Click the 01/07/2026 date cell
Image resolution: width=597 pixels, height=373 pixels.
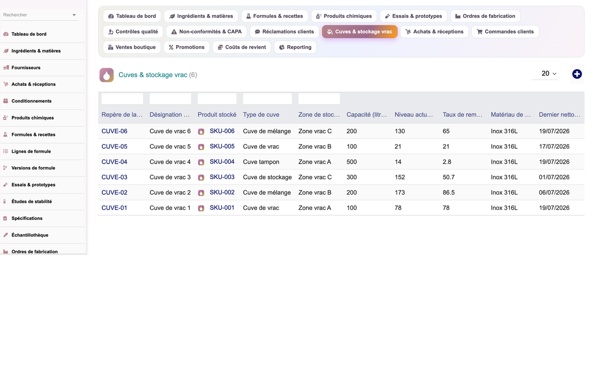(554, 177)
